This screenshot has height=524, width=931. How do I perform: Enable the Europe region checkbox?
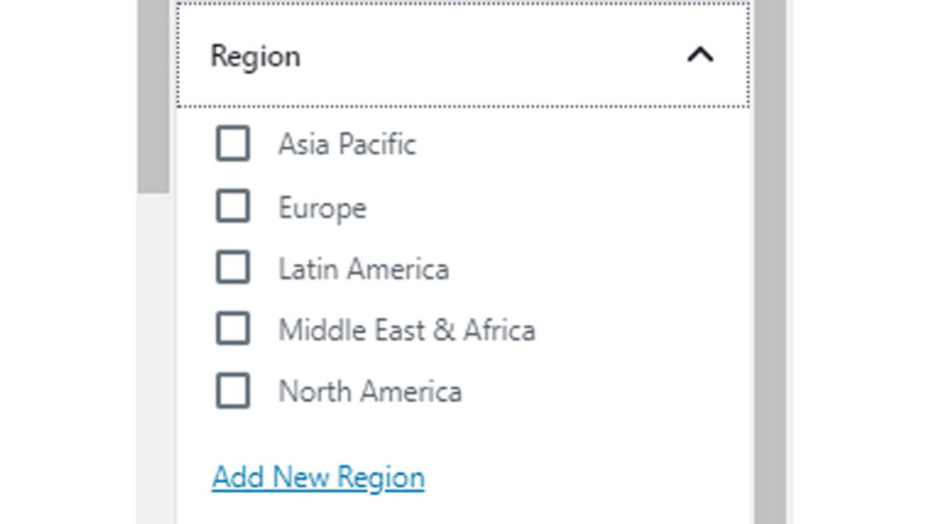coord(233,207)
